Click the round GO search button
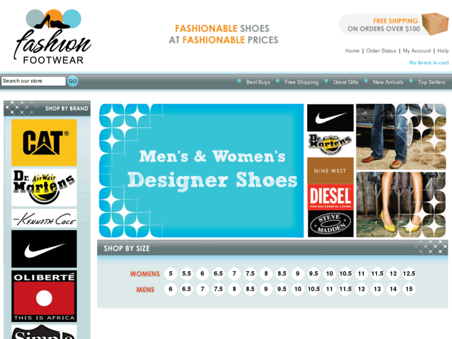 pos(73,81)
